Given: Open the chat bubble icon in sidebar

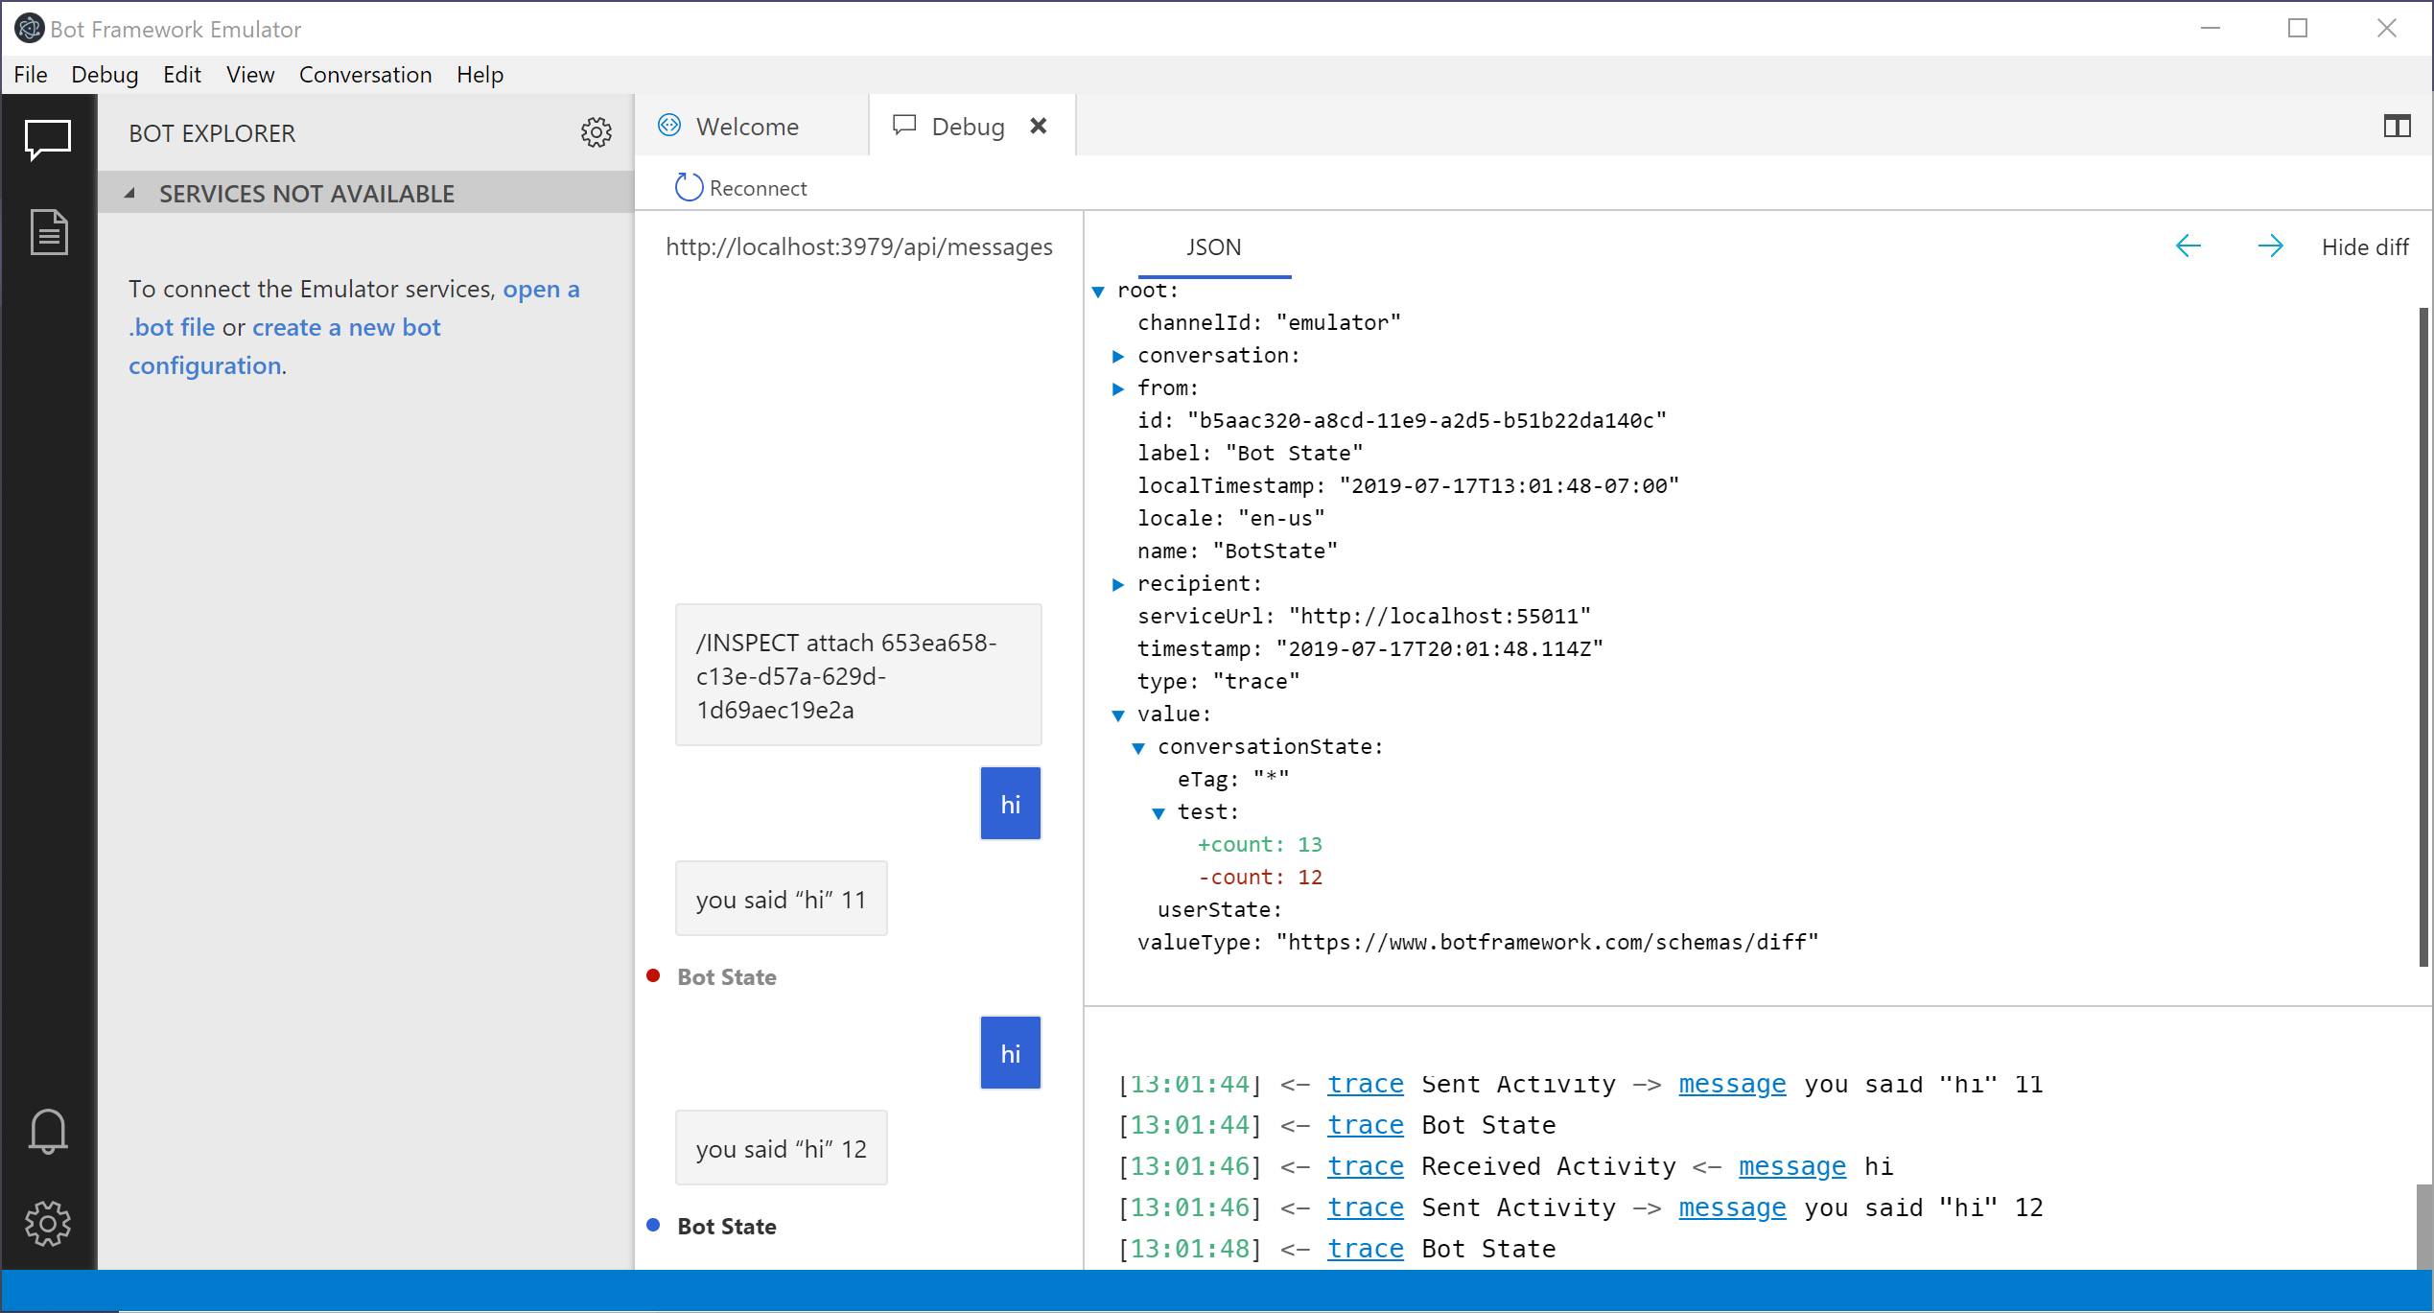Looking at the screenshot, I should tap(48, 140).
